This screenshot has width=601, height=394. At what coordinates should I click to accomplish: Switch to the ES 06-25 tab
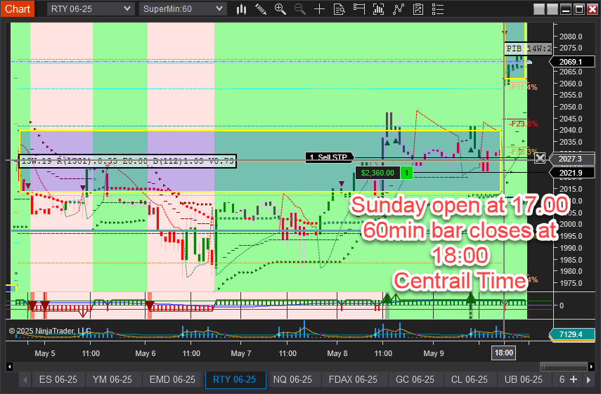pyautogui.click(x=58, y=379)
